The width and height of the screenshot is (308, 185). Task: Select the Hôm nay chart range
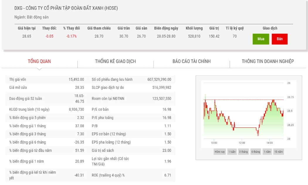tap(220, 152)
